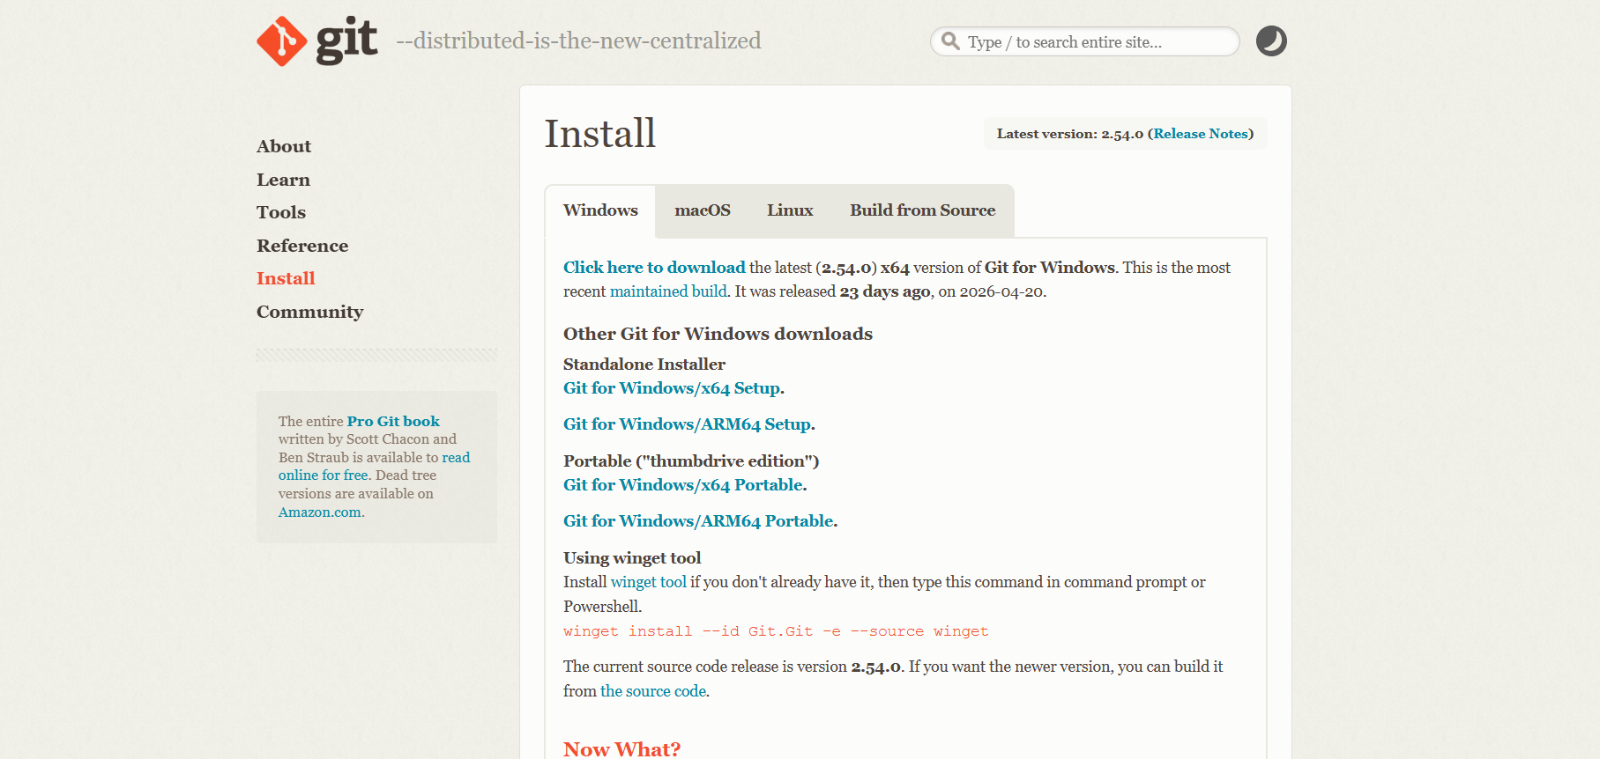Download Git for Windows/x64 Portable
The width and height of the screenshot is (1600, 759).
(x=683, y=485)
